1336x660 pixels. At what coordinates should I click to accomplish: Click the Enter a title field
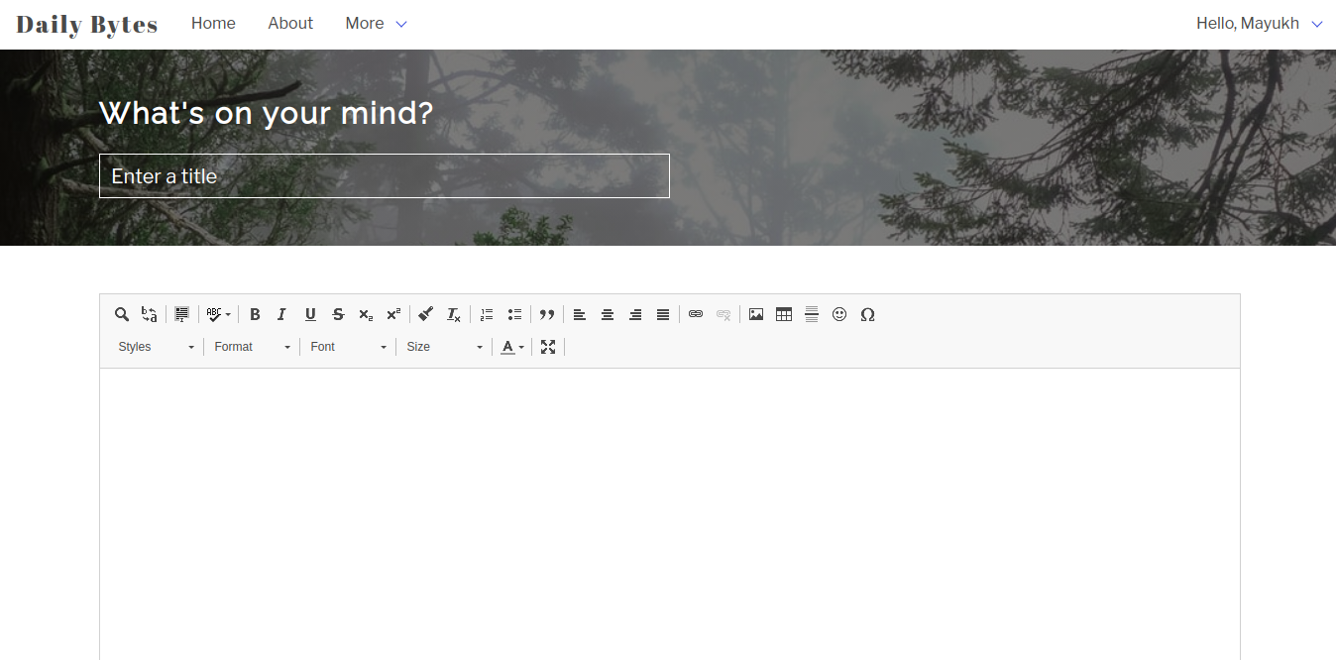[385, 176]
